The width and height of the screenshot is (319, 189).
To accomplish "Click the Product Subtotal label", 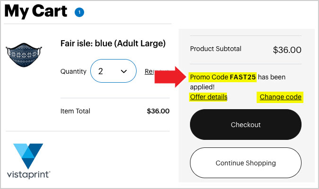I will coord(216,49).
